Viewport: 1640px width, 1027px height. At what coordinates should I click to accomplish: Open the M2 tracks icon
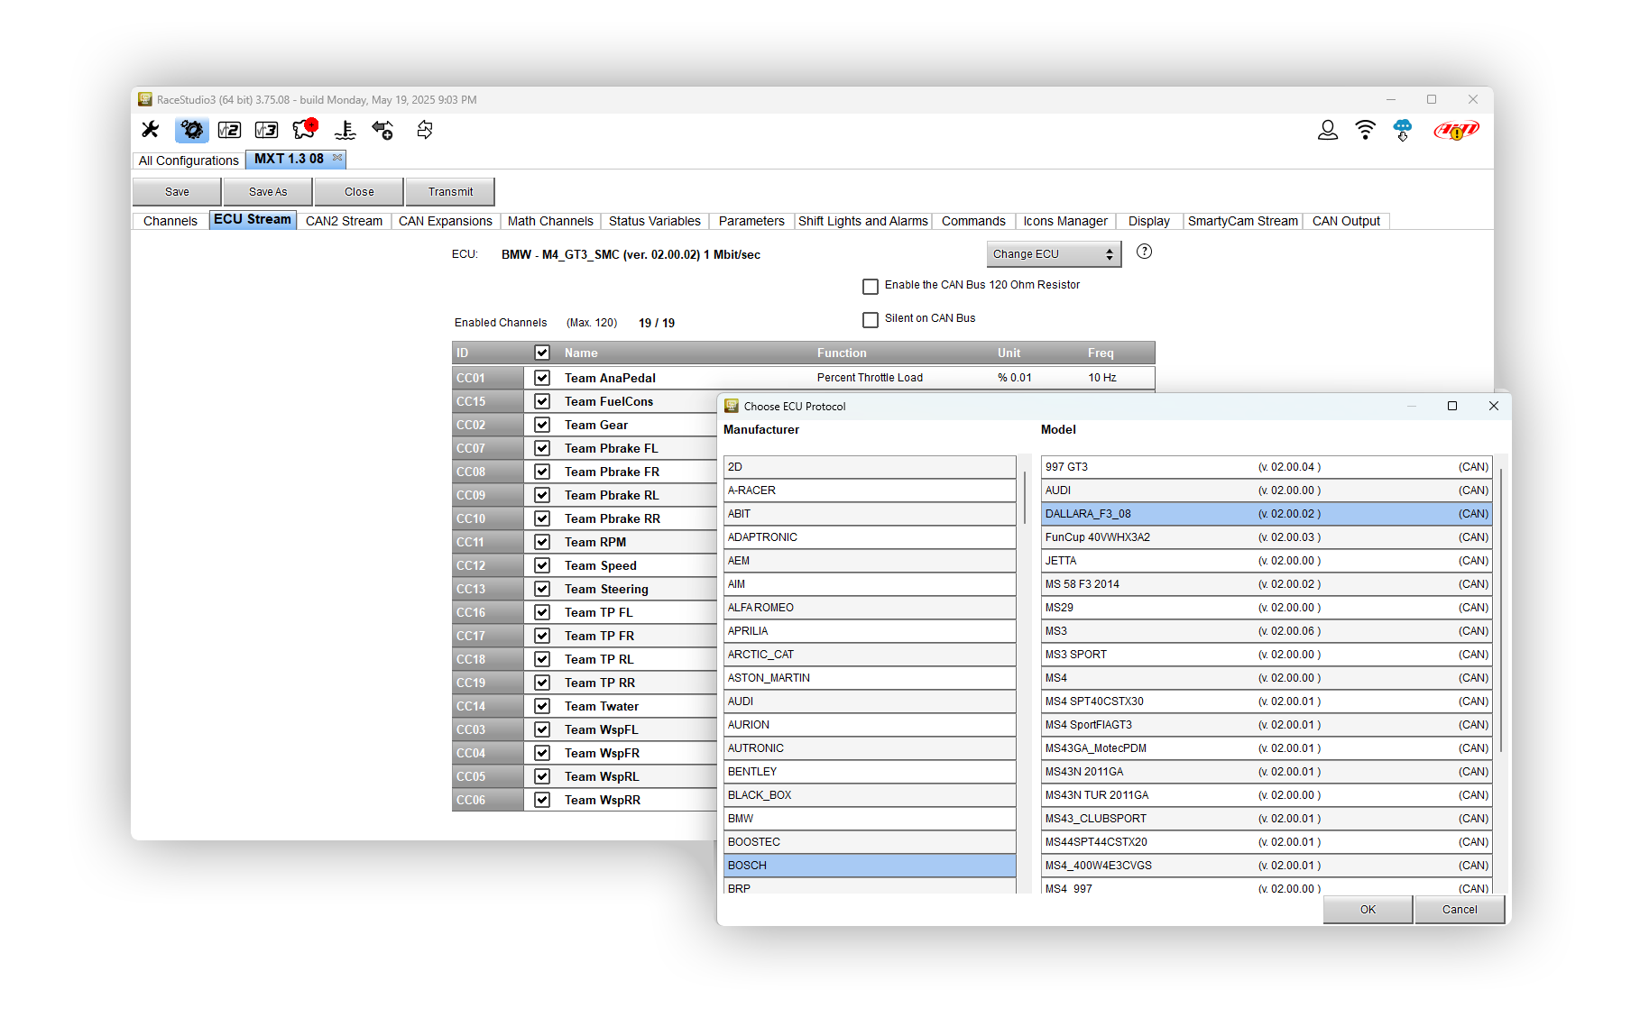229,130
